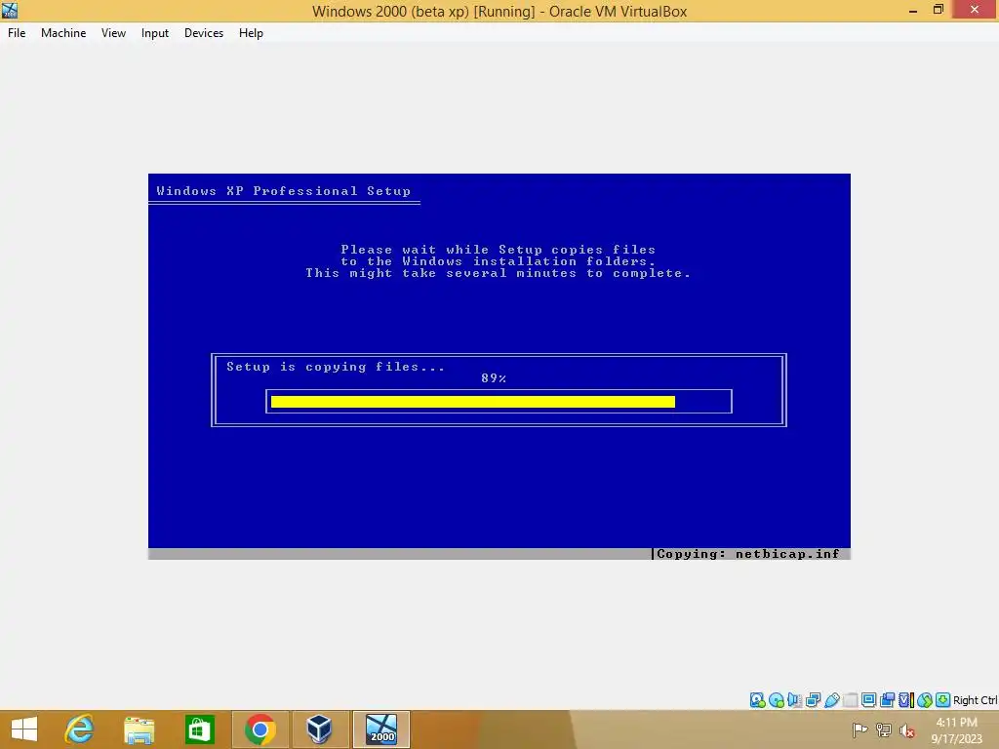Switch to VirtualBox Manager on the taskbar
The image size is (999, 749).
[x=320, y=729]
